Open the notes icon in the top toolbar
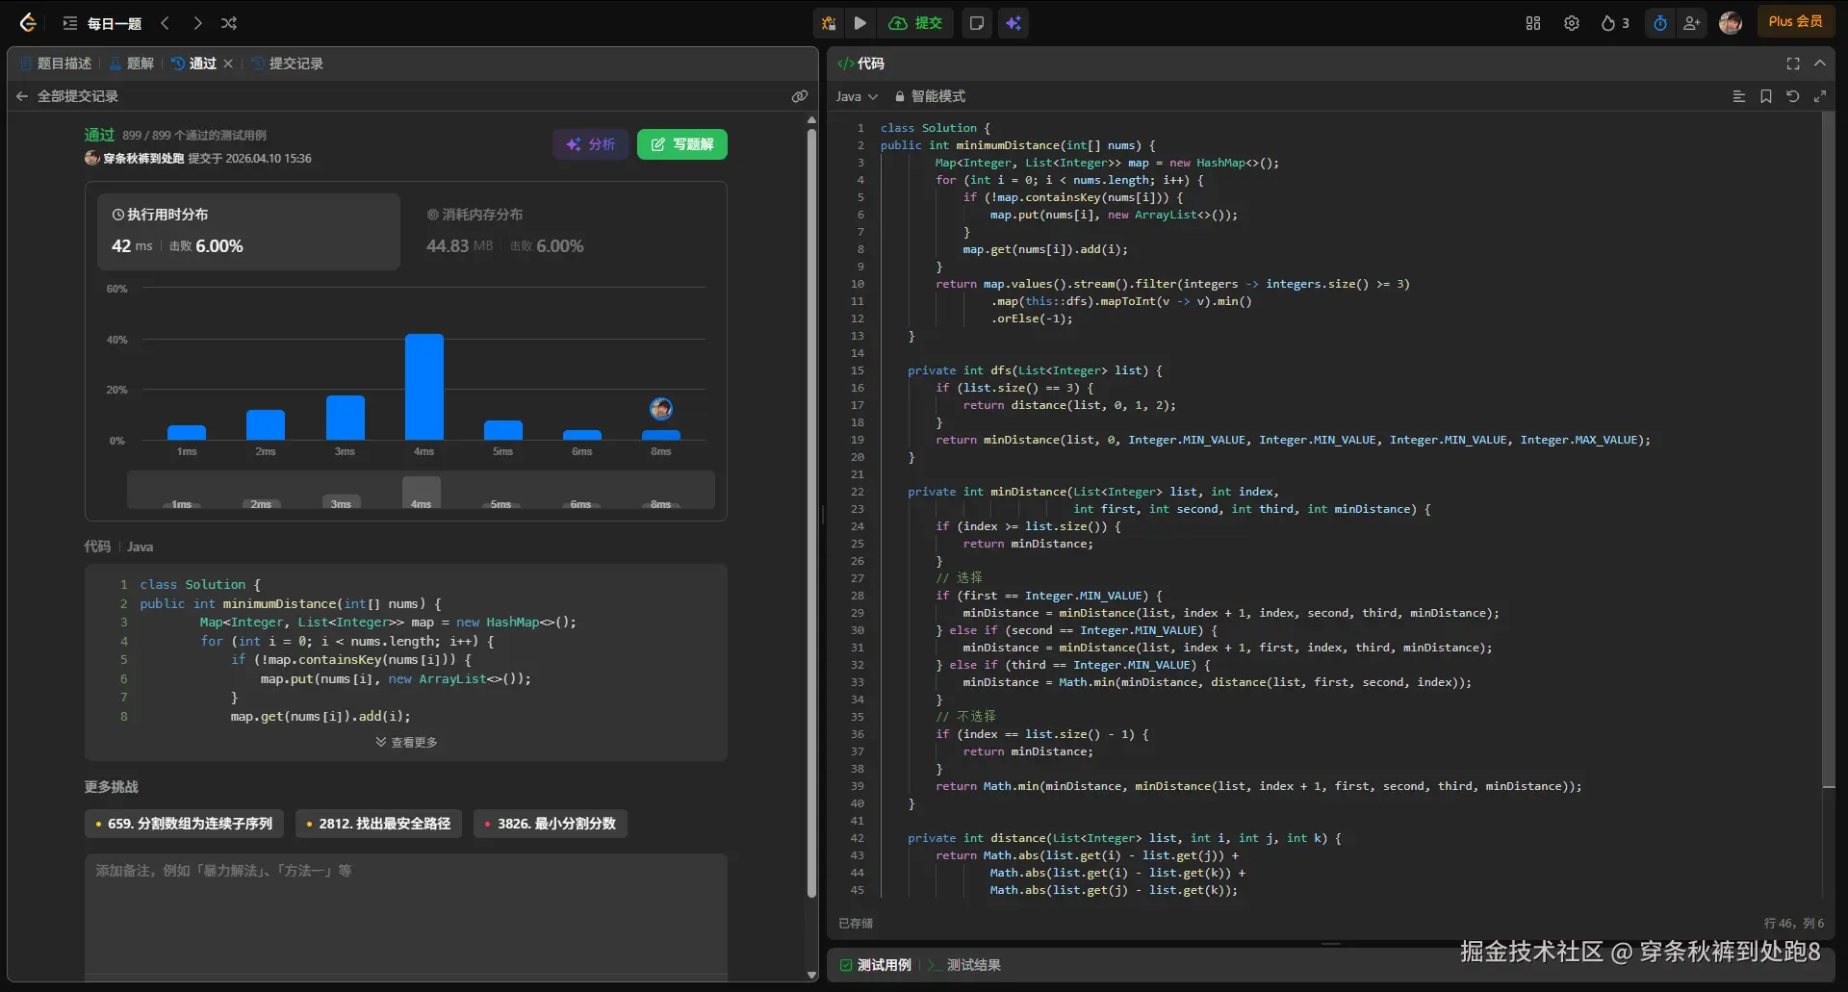The width and height of the screenshot is (1848, 992). (x=977, y=23)
